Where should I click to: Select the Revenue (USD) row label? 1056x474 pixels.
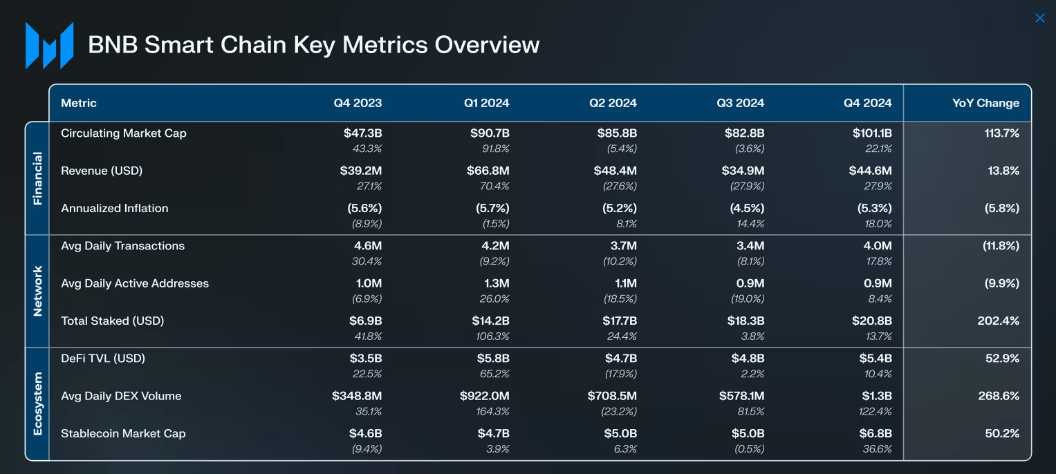coord(102,171)
